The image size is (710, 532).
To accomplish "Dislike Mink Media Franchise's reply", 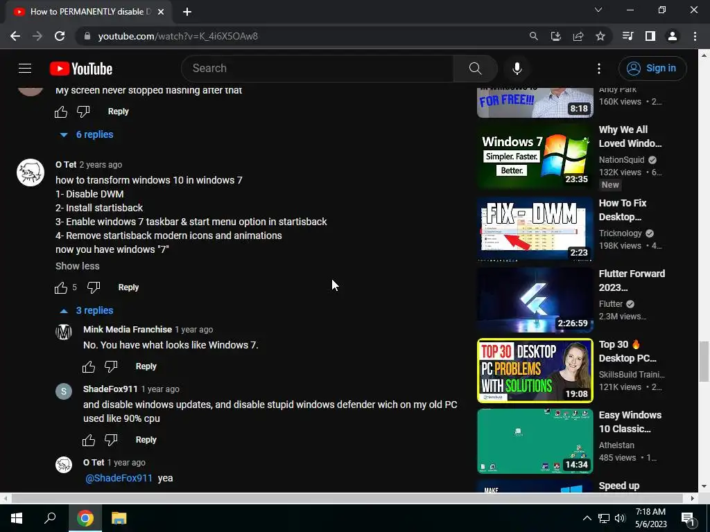I will click(111, 366).
